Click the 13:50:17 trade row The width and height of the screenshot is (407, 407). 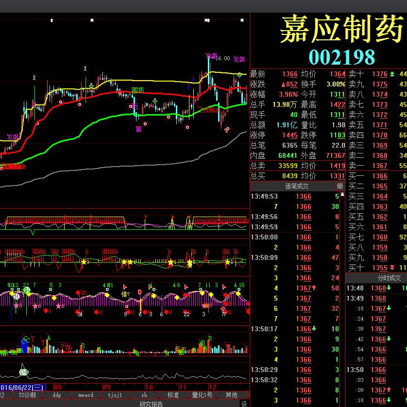295,329
